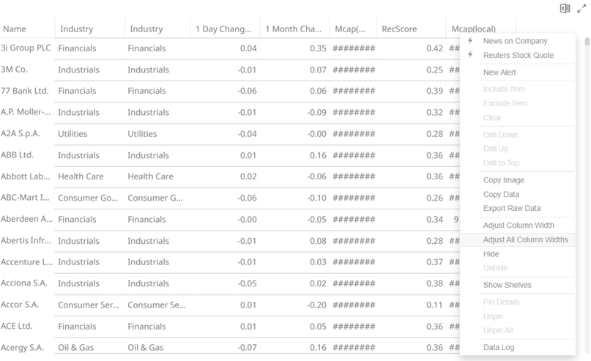Click the 1 Day Change column header

coord(223,29)
